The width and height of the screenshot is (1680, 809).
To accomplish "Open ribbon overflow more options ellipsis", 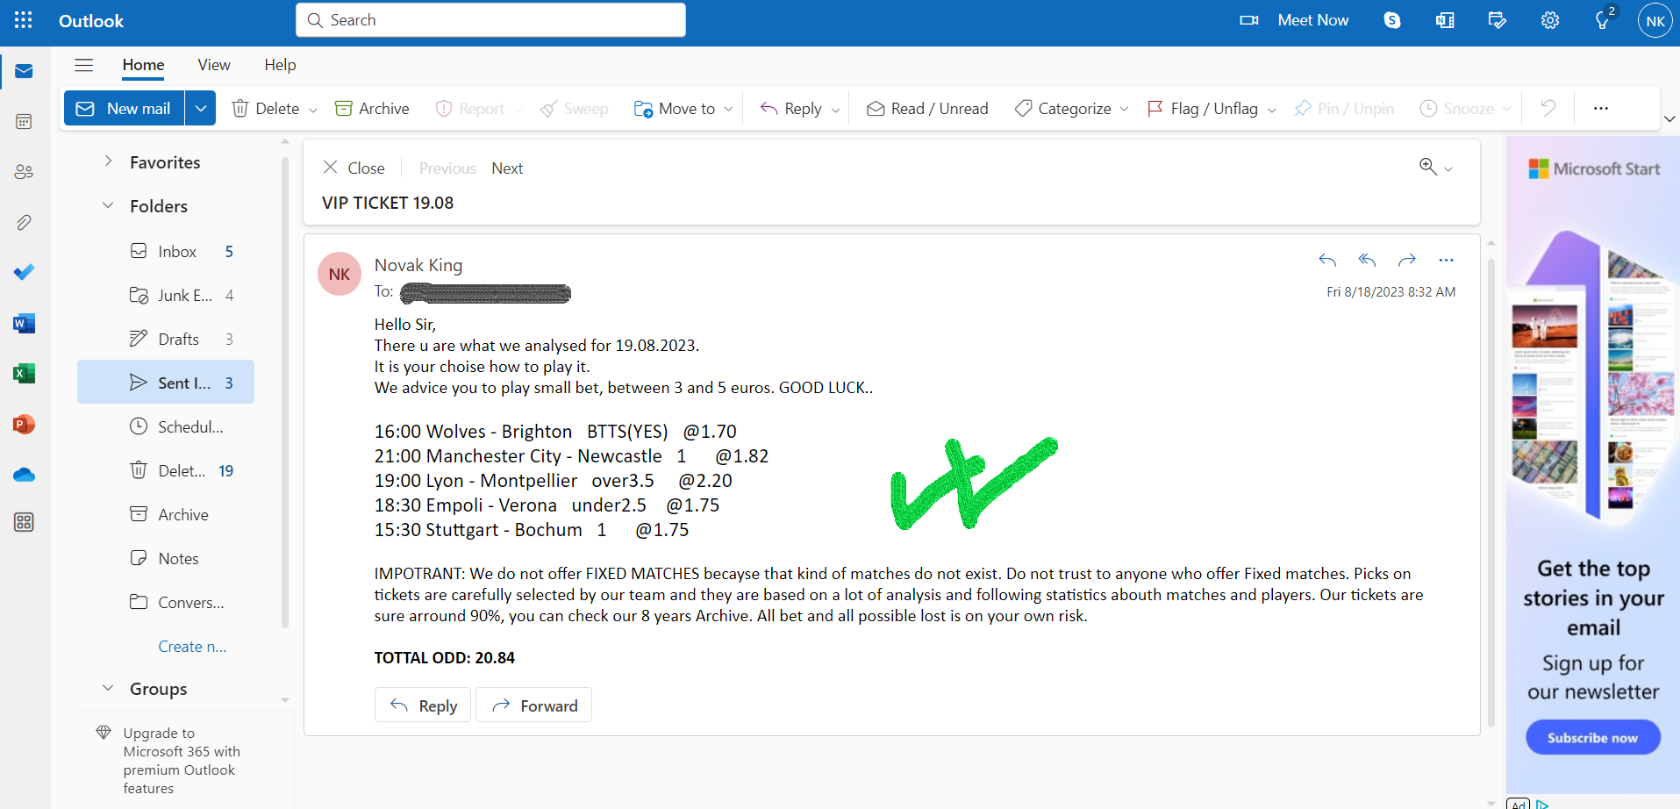I will point(1601,108).
